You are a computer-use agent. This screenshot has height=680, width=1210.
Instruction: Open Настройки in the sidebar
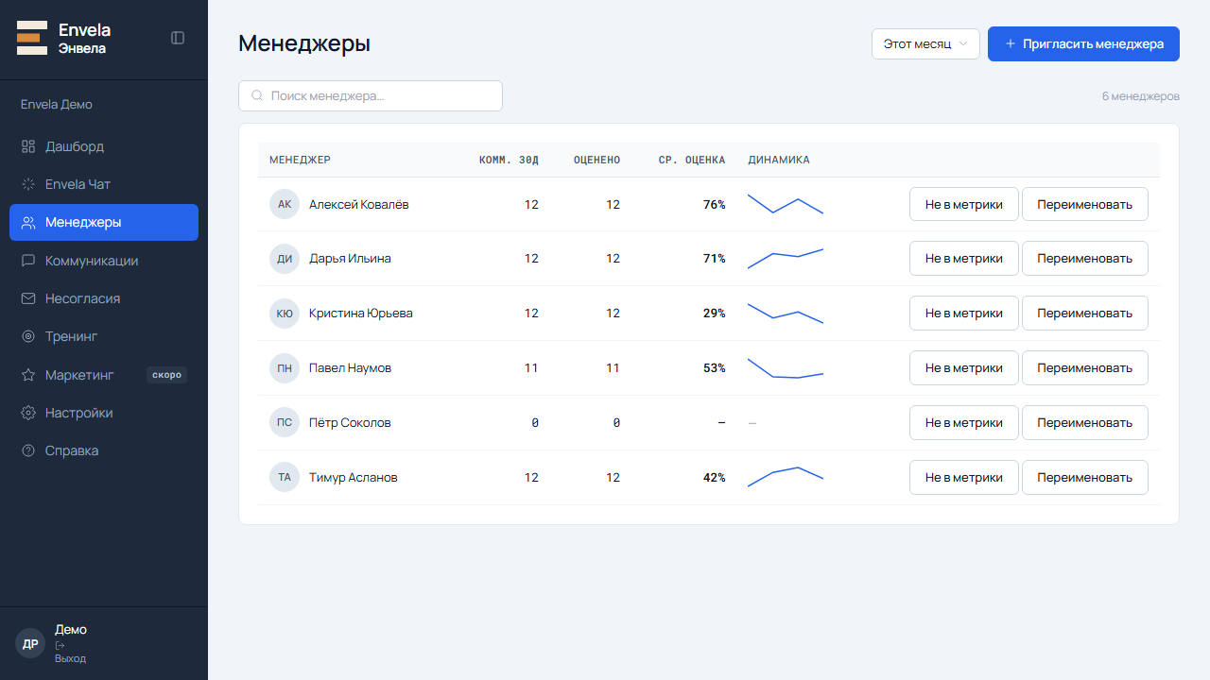[x=104, y=413]
